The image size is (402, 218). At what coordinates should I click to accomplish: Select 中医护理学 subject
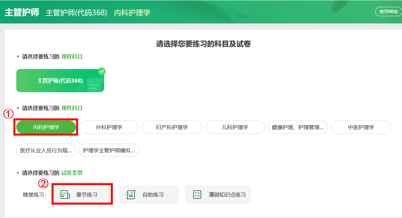361,127
